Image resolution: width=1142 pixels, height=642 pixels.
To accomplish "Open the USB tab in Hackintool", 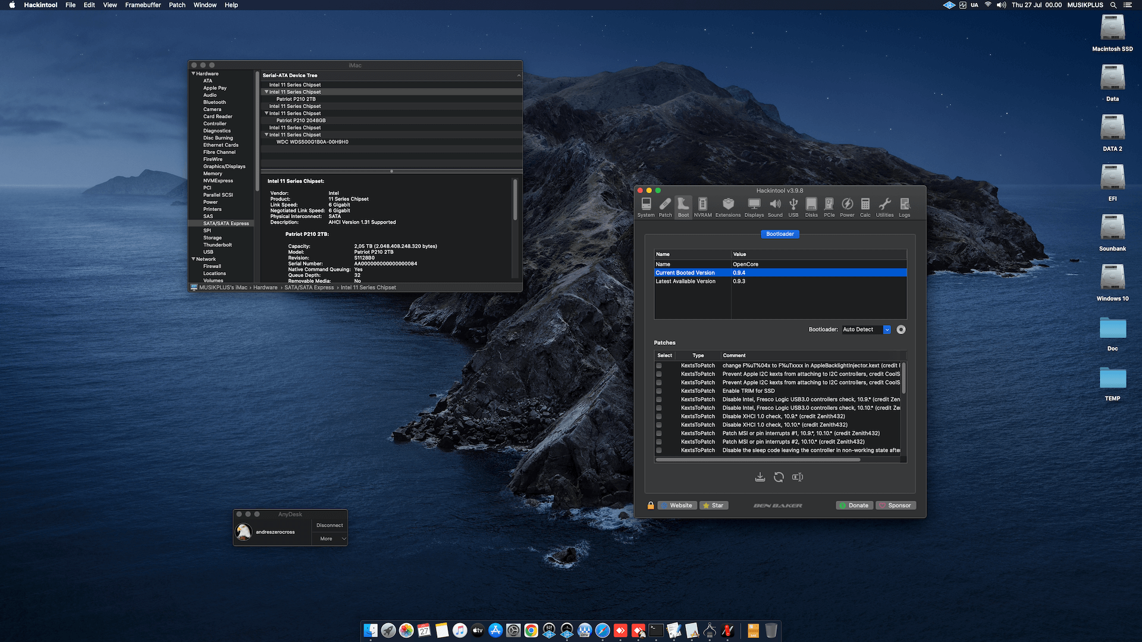I will 793,207.
